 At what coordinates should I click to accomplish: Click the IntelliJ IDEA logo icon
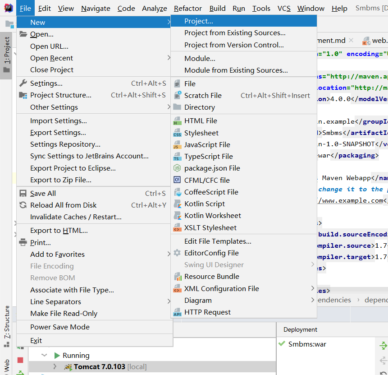tap(8, 8)
